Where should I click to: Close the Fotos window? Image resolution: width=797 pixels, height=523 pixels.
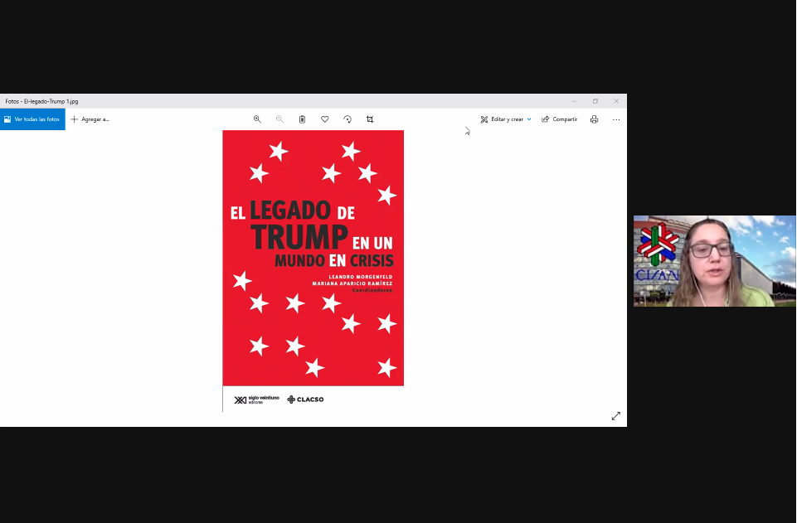pos(616,101)
